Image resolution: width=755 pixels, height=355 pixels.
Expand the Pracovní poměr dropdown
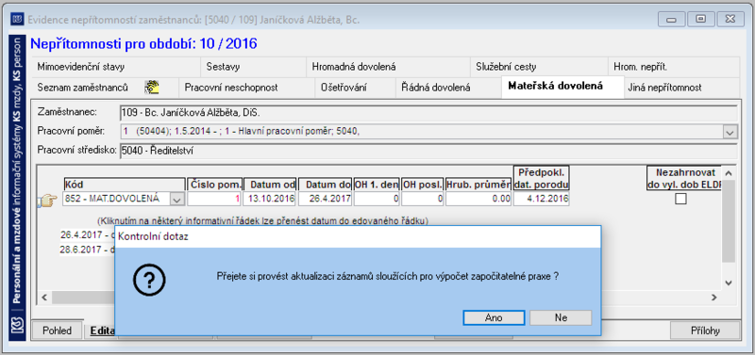pyautogui.click(x=730, y=132)
